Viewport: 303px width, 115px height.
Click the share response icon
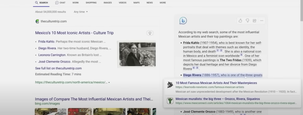click(x=254, y=21)
